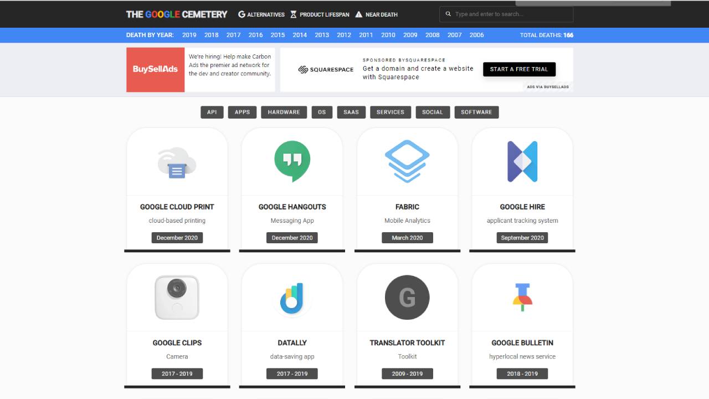Click the Google Cloud Print title
Image resolution: width=709 pixels, height=399 pixels.
click(177, 207)
